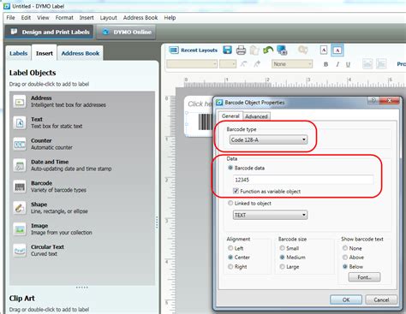Image resolution: width=406 pixels, height=314 pixels.
Task: Select the Shape label object icon
Action: (x=20, y=208)
